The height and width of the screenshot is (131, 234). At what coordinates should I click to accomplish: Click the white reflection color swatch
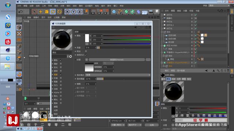tap(87, 38)
